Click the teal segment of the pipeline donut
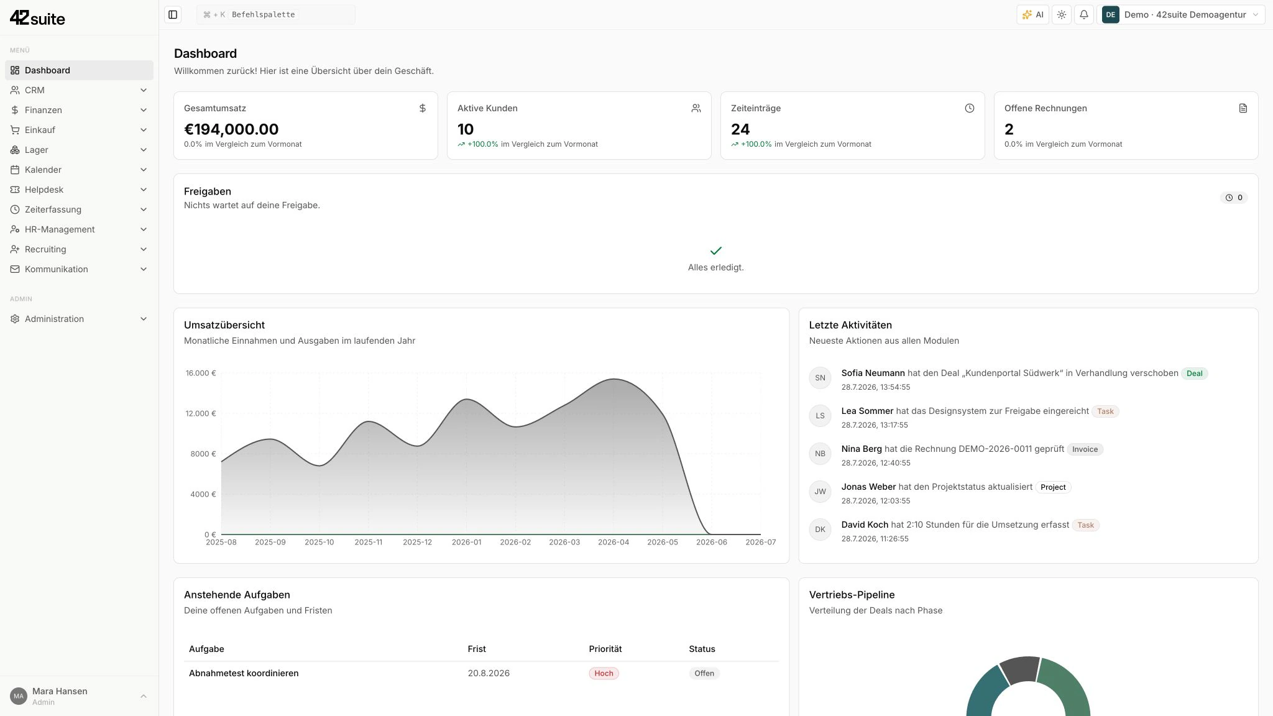 (985, 694)
